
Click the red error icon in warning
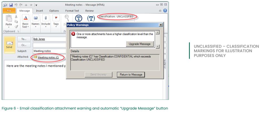click(73, 34)
